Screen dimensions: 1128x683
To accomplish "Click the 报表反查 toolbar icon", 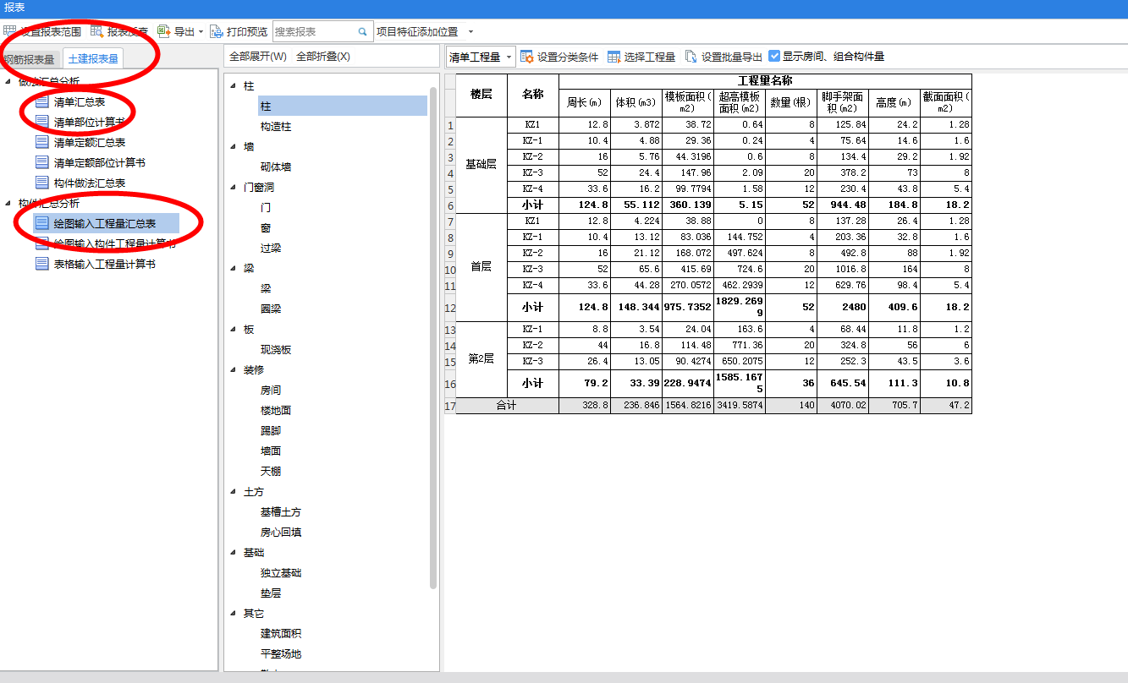I will [x=97, y=31].
